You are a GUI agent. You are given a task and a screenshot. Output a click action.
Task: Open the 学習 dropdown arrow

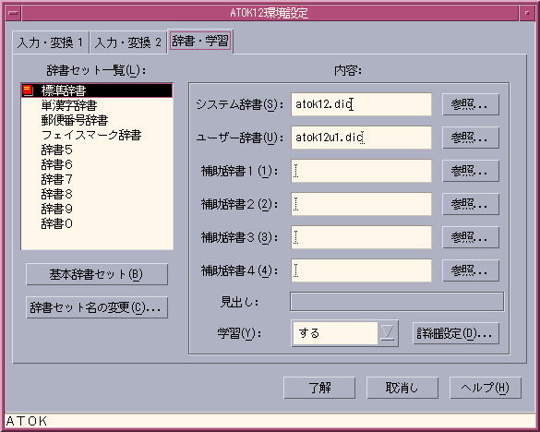click(x=388, y=333)
